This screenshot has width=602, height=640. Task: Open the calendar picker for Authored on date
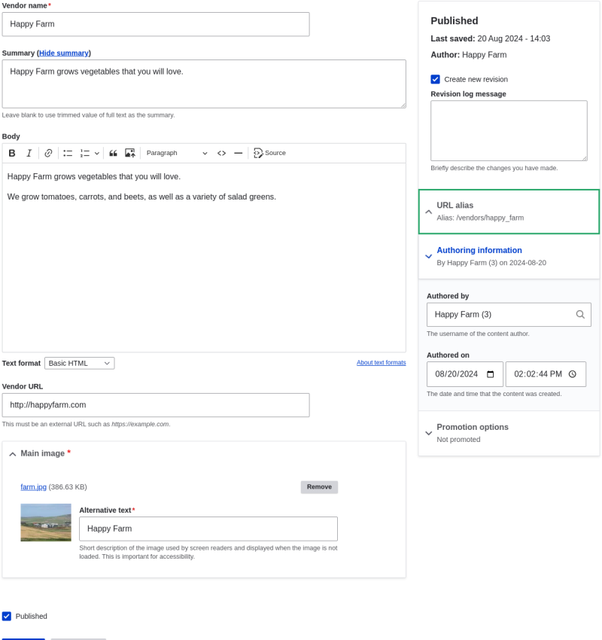coord(490,374)
